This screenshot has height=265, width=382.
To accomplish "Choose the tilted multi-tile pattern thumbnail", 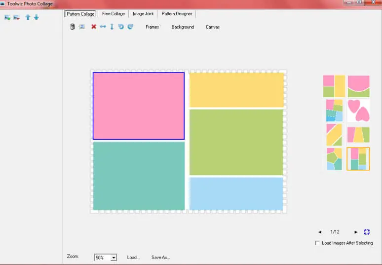I will (x=334, y=111).
